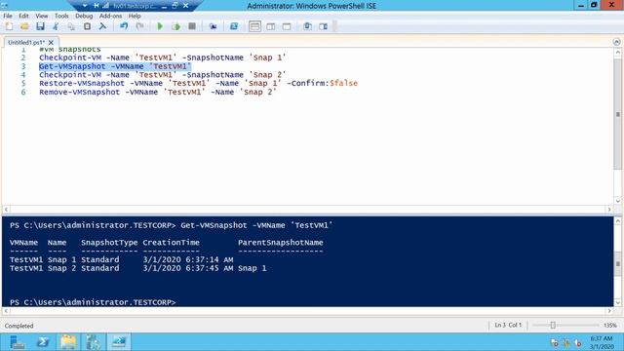Run the selection icon in toolbar
Viewport: 624px width, 351px height.
coord(175,26)
